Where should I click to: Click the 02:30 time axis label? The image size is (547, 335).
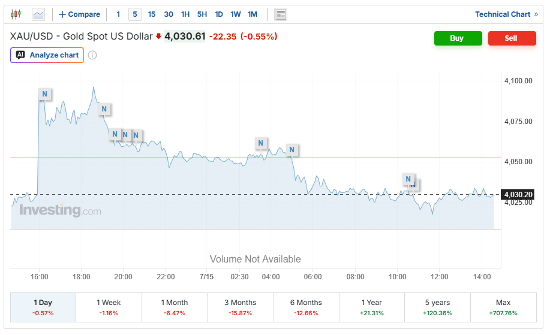tap(240, 277)
